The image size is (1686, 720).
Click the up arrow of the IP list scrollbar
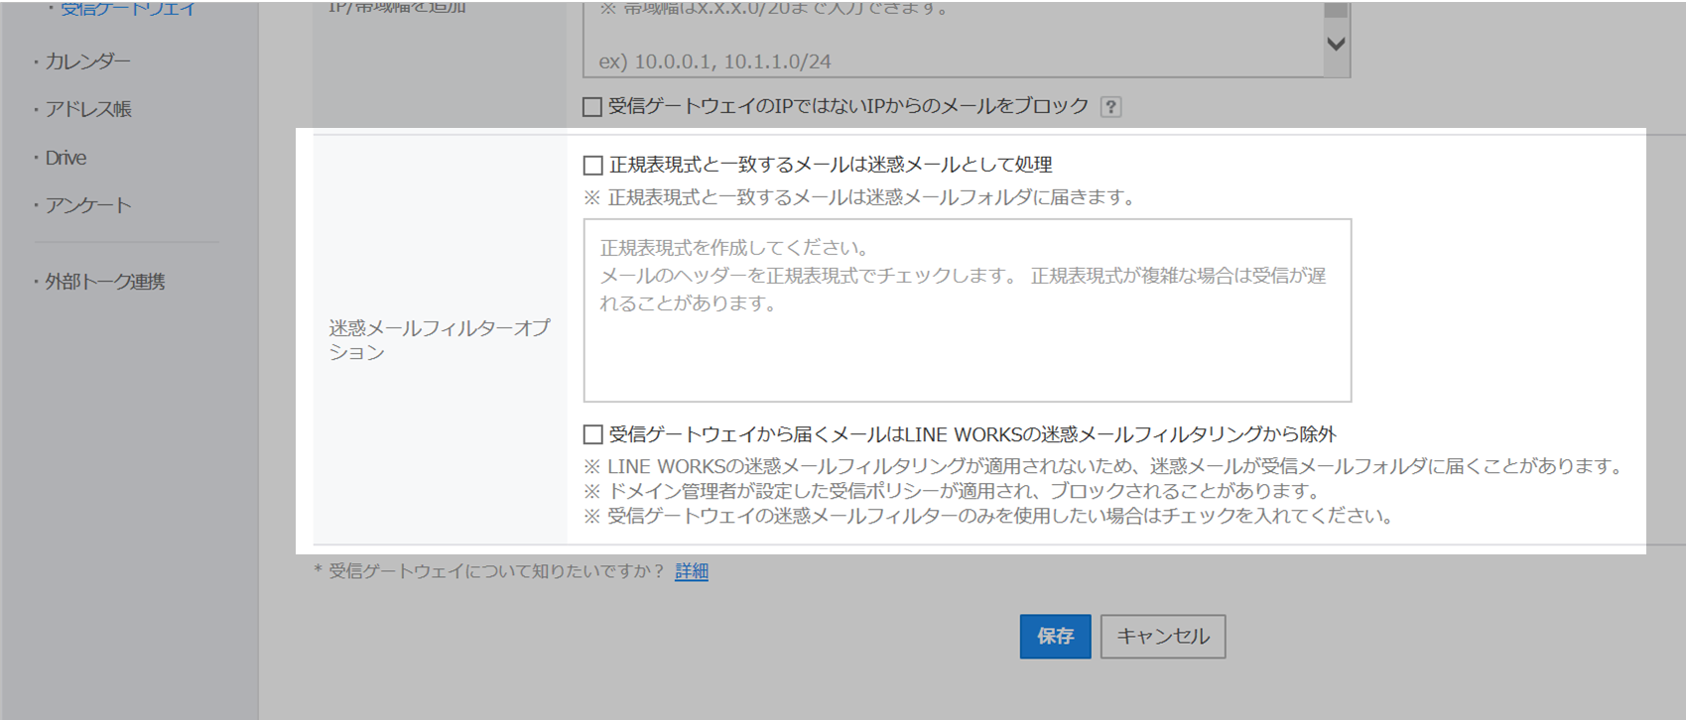(x=1336, y=8)
